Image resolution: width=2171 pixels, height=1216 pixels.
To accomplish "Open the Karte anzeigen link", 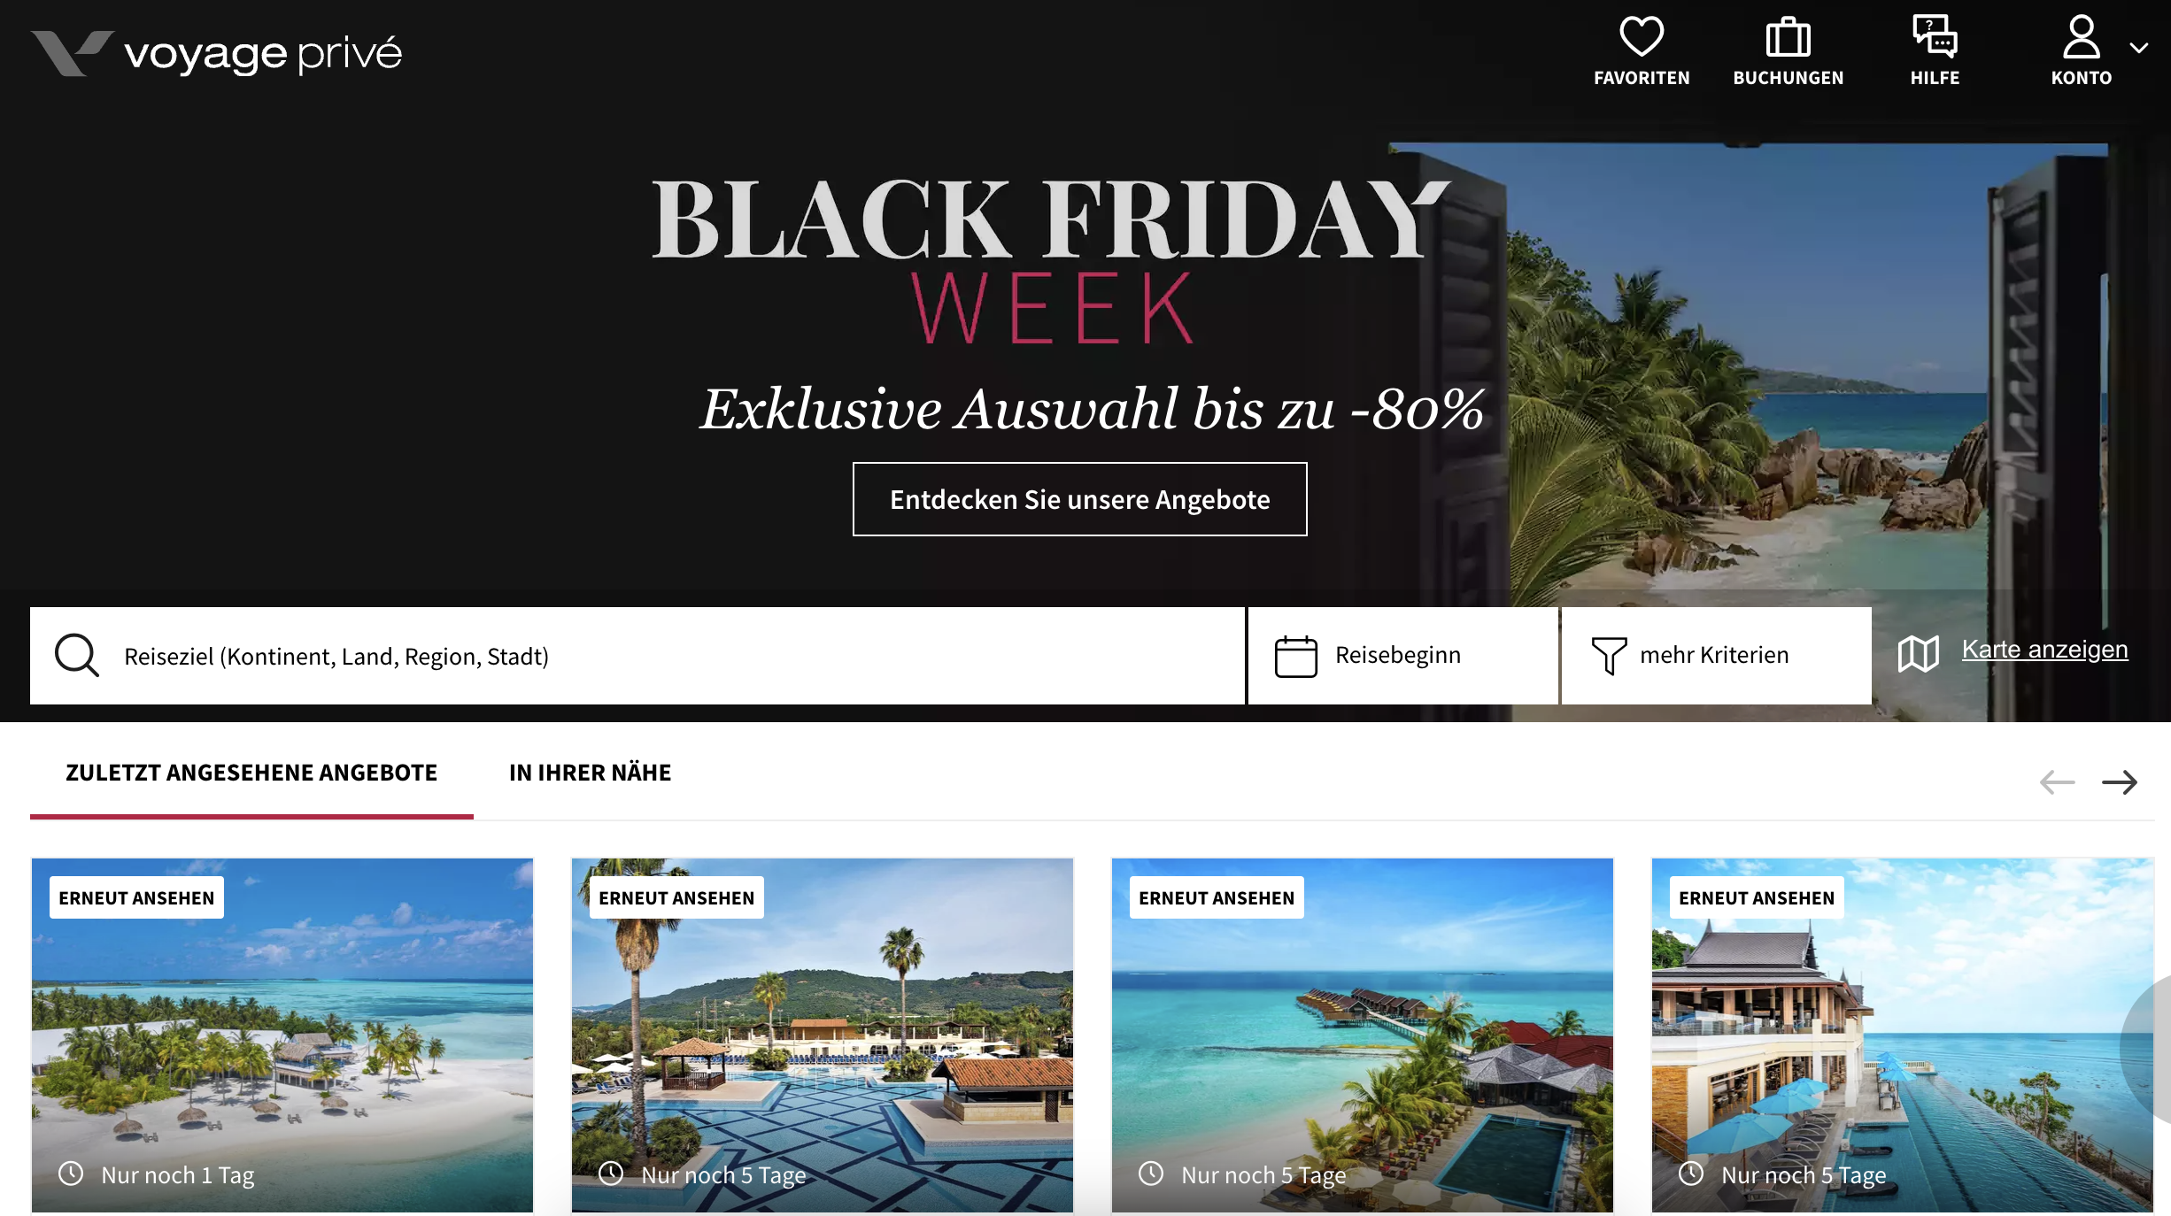I will pos(2044,650).
